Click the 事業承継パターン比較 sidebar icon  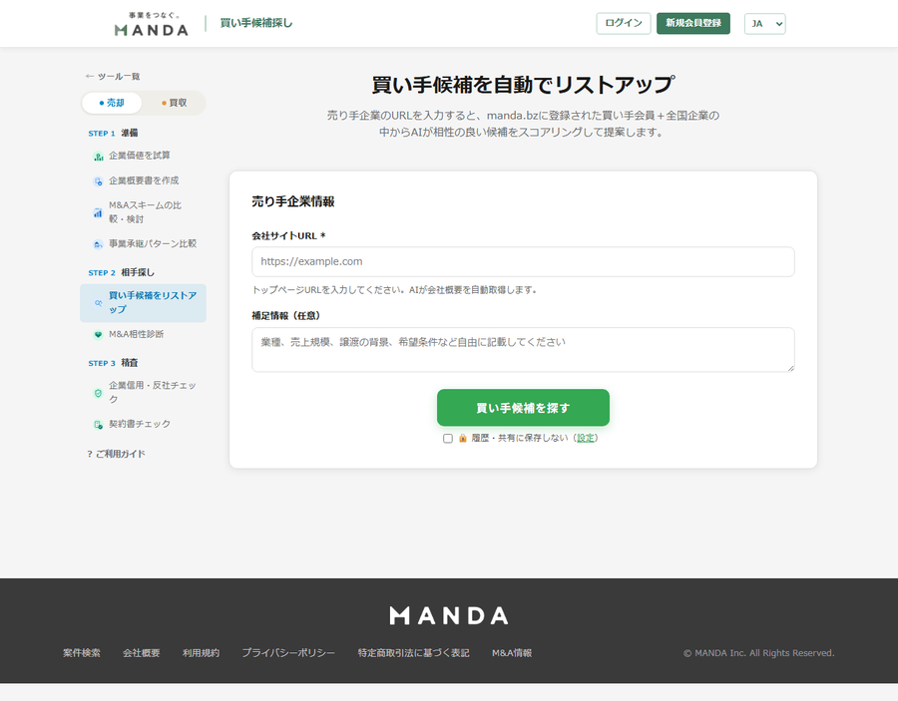98,244
